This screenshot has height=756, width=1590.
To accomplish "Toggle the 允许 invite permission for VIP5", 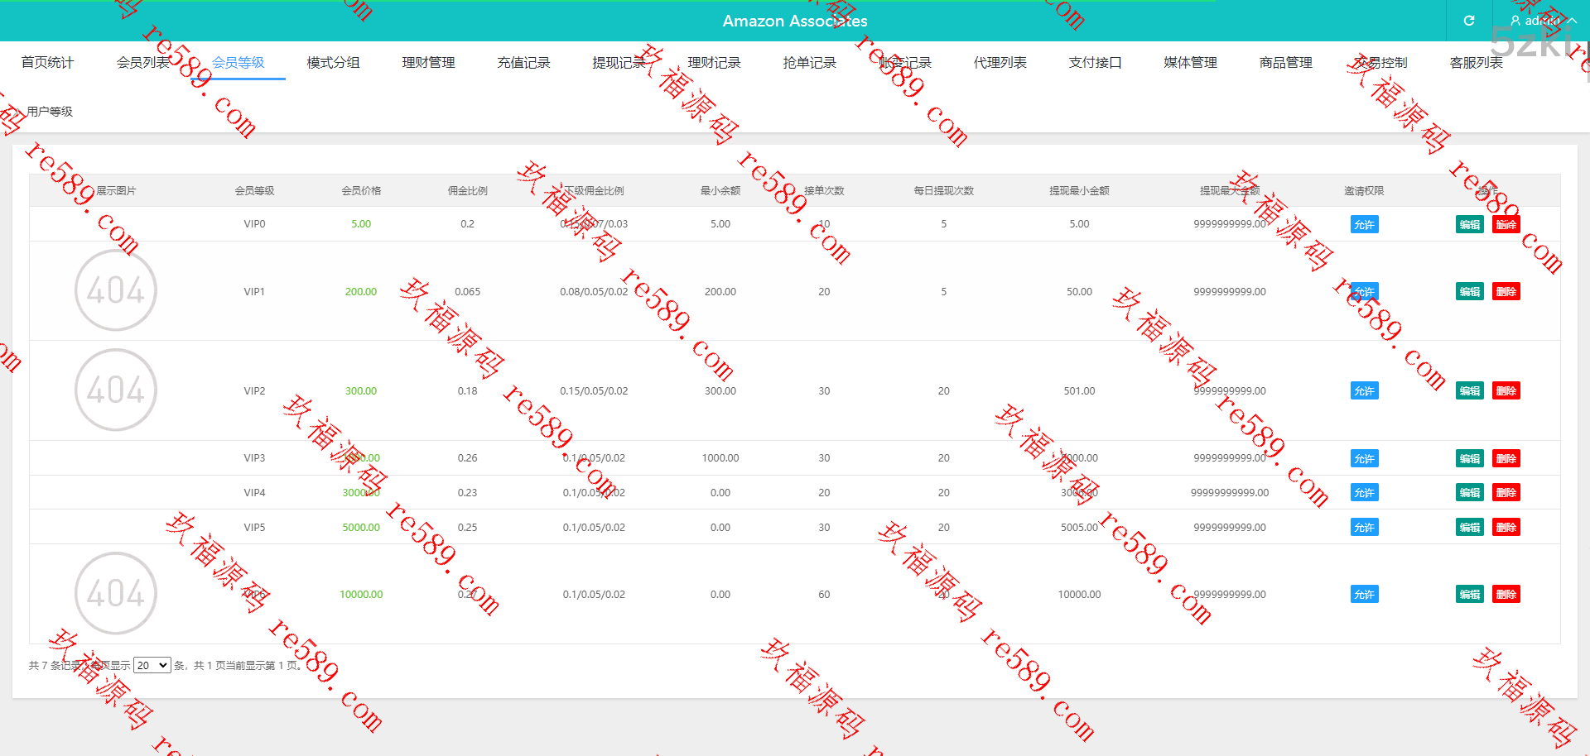I will [1364, 527].
